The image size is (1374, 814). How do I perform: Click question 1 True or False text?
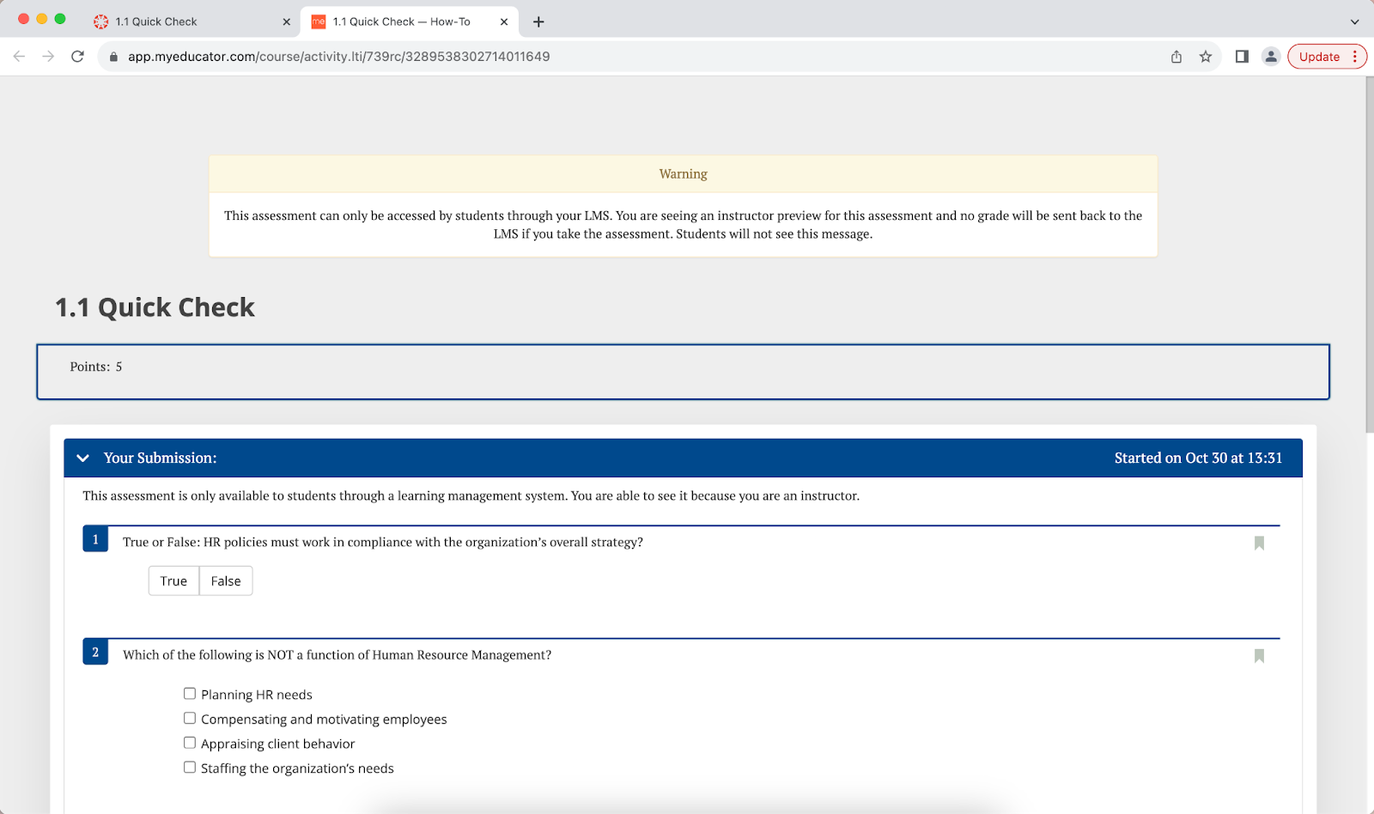pos(383,543)
